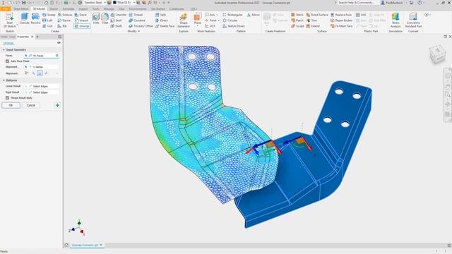Viewport: 452px width, 254px height.
Task: Click Linear Result Select Edges field
Action: tap(42, 86)
